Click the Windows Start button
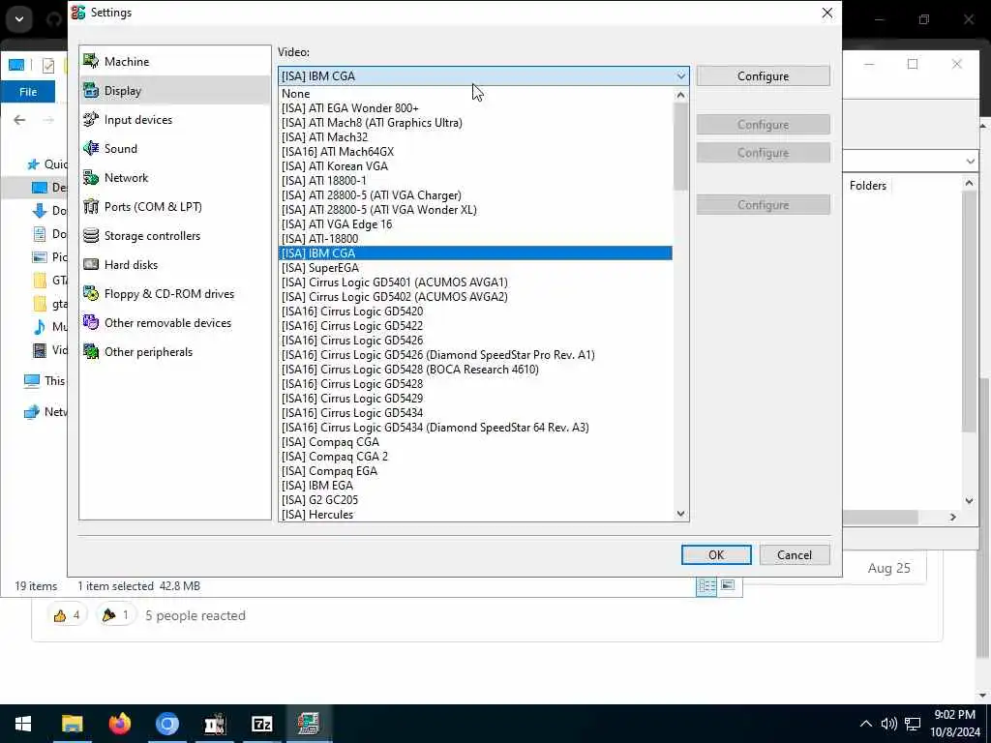991x743 pixels. pyautogui.click(x=23, y=724)
